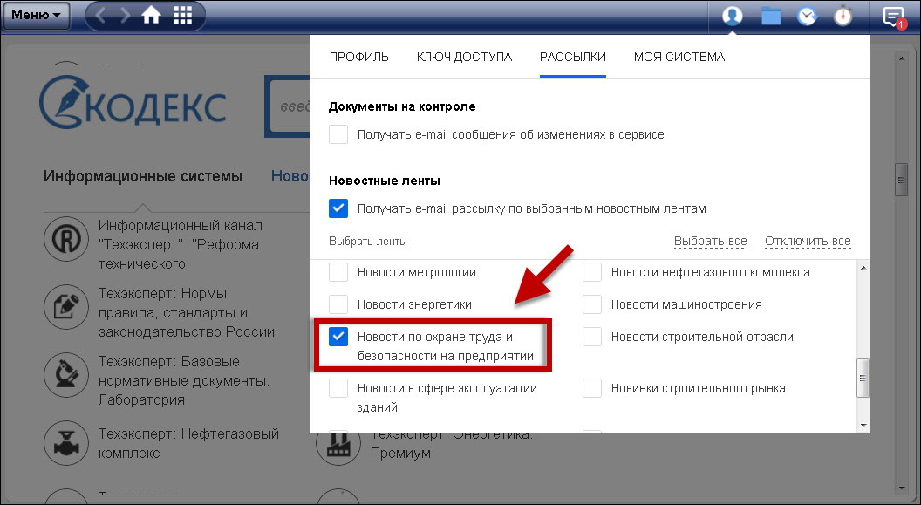Viewport: 921px width, 505px height.
Task: Check the Новости метрологии checkbox
Action: pos(338,273)
